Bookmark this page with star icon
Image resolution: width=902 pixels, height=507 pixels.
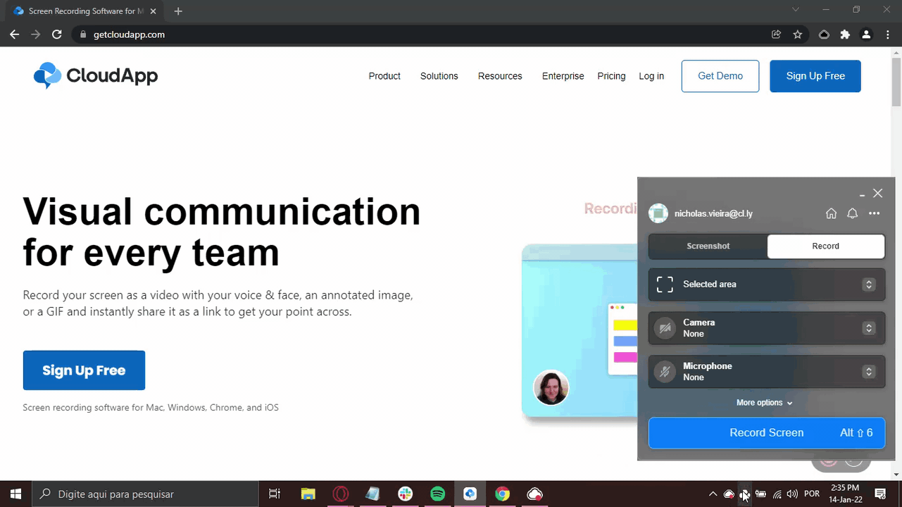click(x=798, y=35)
